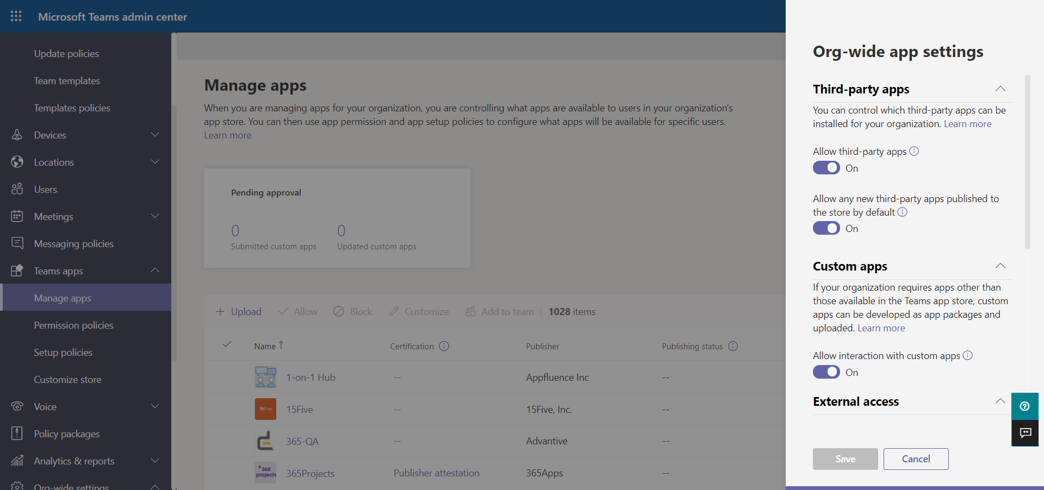
Task: Click the help question mark icon
Action: (1024, 406)
